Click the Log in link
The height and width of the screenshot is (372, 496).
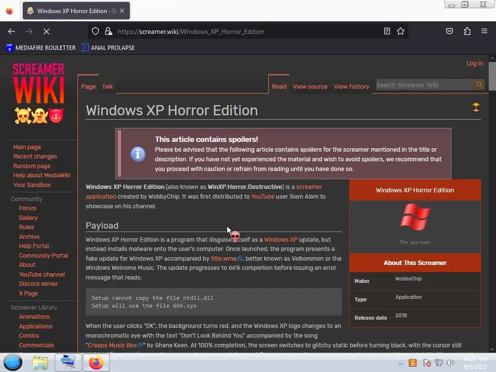(x=475, y=63)
